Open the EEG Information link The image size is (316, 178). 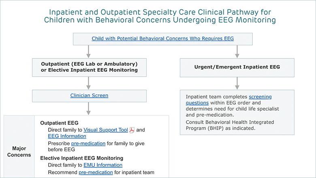click(67, 136)
